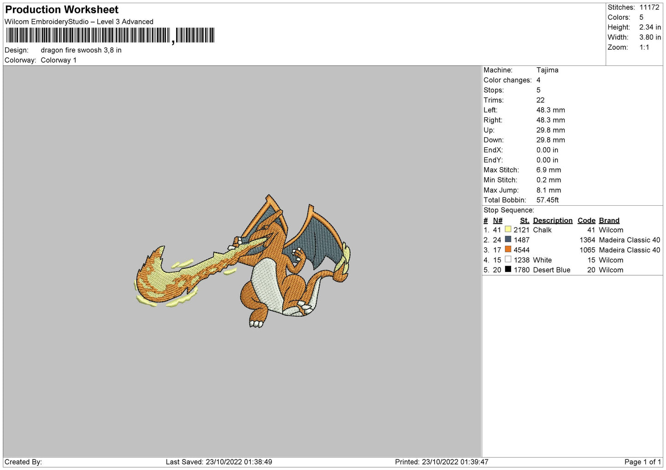Click the EndX value 0.00 in

point(547,150)
